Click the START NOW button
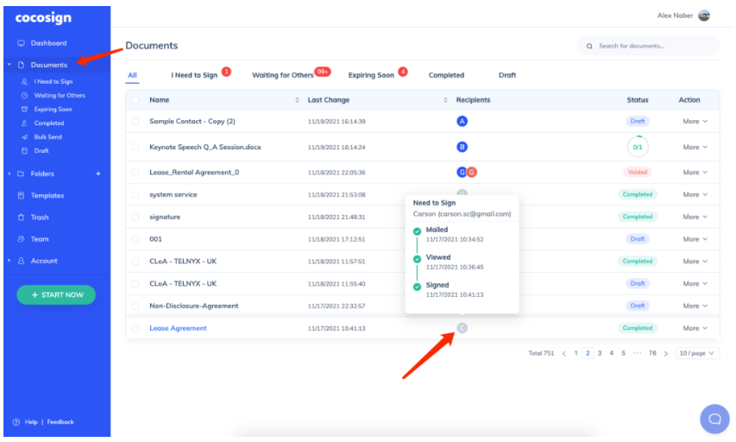Screen dimensions: 736x442 (56, 294)
